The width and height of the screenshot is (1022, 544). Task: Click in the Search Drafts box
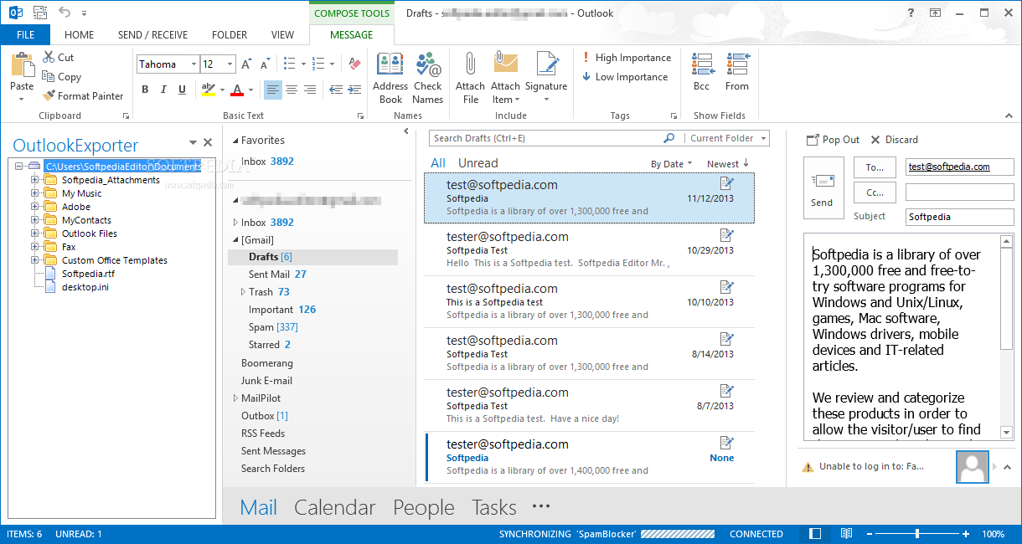(545, 138)
